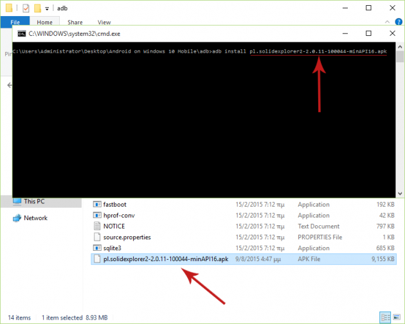Click the Network icon in the sidebar
The height and width of the screenshot is (324, 405).
[x=17, y=218]
